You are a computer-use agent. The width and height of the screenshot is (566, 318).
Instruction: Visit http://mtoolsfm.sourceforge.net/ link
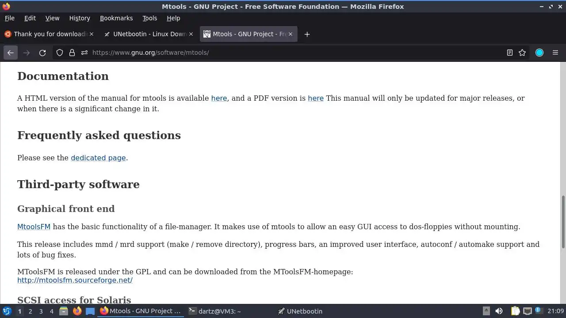(75, 280)
